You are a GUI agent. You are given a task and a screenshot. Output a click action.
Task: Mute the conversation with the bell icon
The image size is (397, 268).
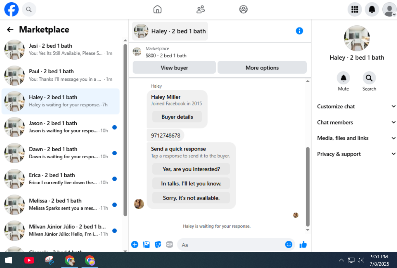(x=343, y=78)
